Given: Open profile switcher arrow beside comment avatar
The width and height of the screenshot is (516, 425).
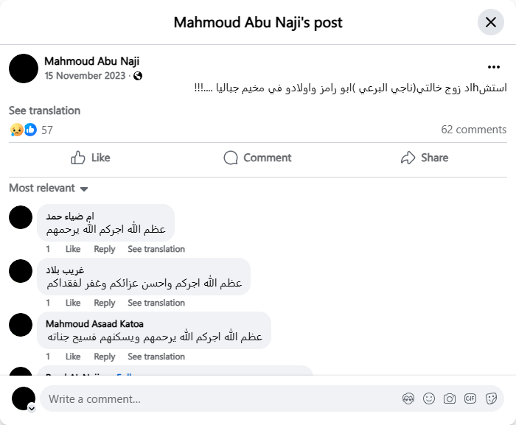Looking at the screenshot, I should [32, 407].
